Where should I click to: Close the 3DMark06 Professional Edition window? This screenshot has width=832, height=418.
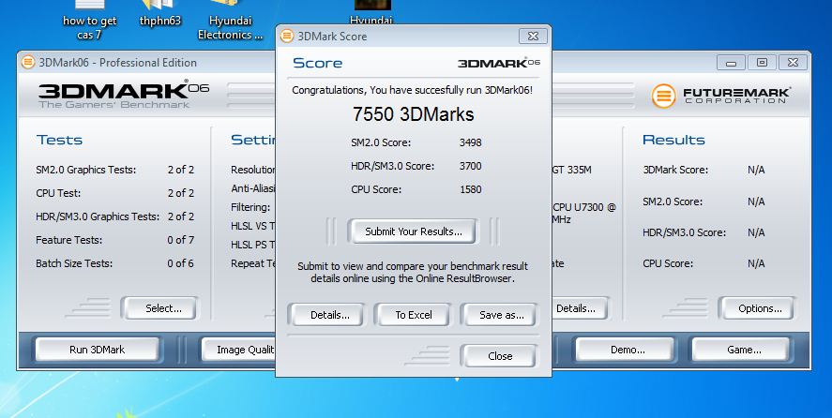pyautogui.click(x=793, y=63)
